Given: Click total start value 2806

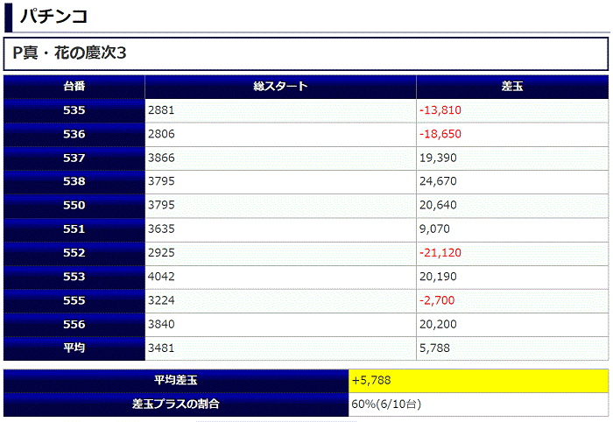Looking at the screenshot, I should pos(161,134).
